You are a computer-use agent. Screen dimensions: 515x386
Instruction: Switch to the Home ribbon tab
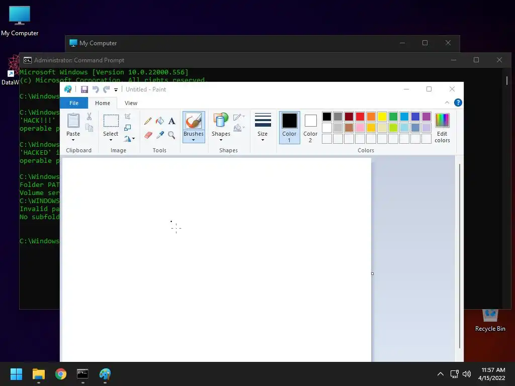coord(103,103)
